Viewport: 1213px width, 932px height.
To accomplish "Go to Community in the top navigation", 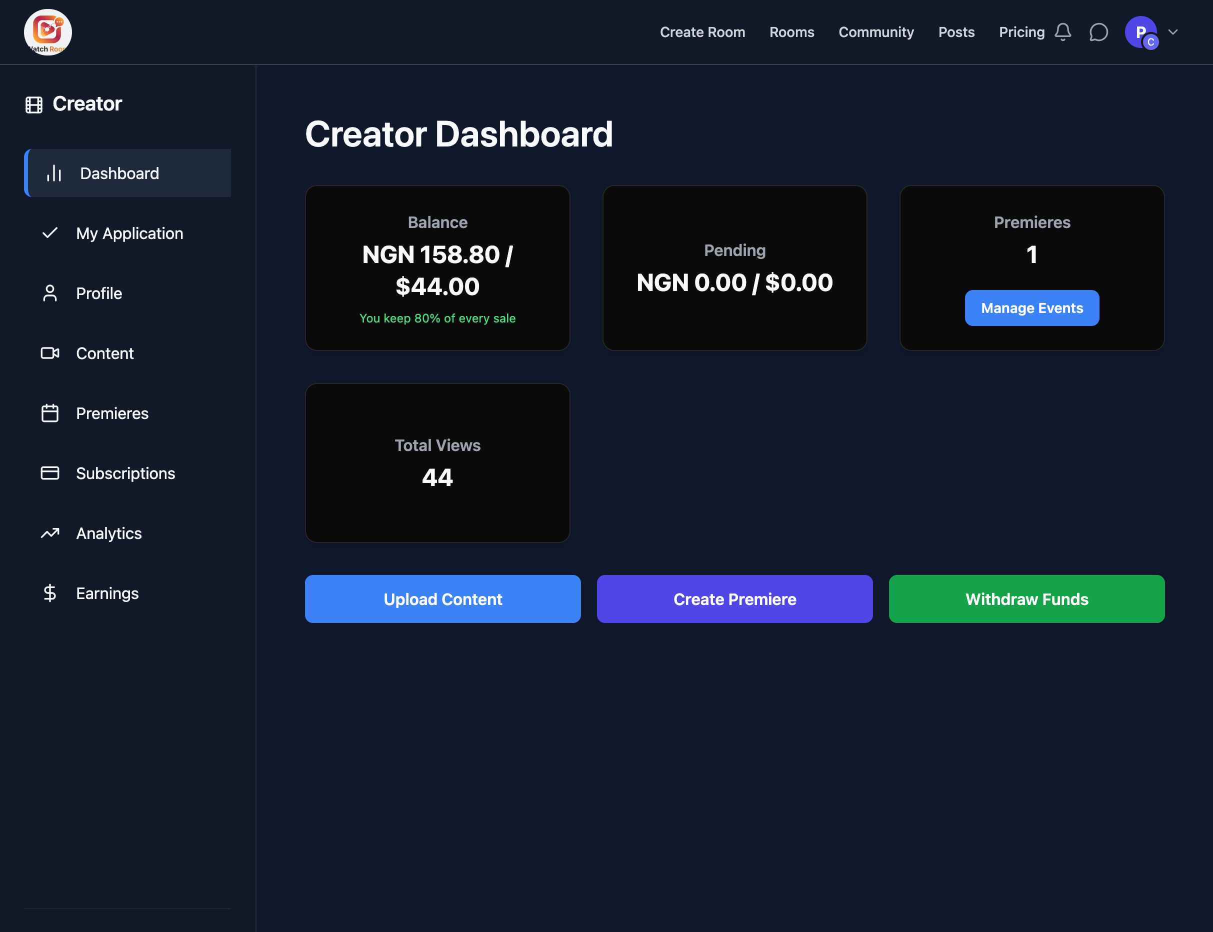I will [x=876, y=32].
